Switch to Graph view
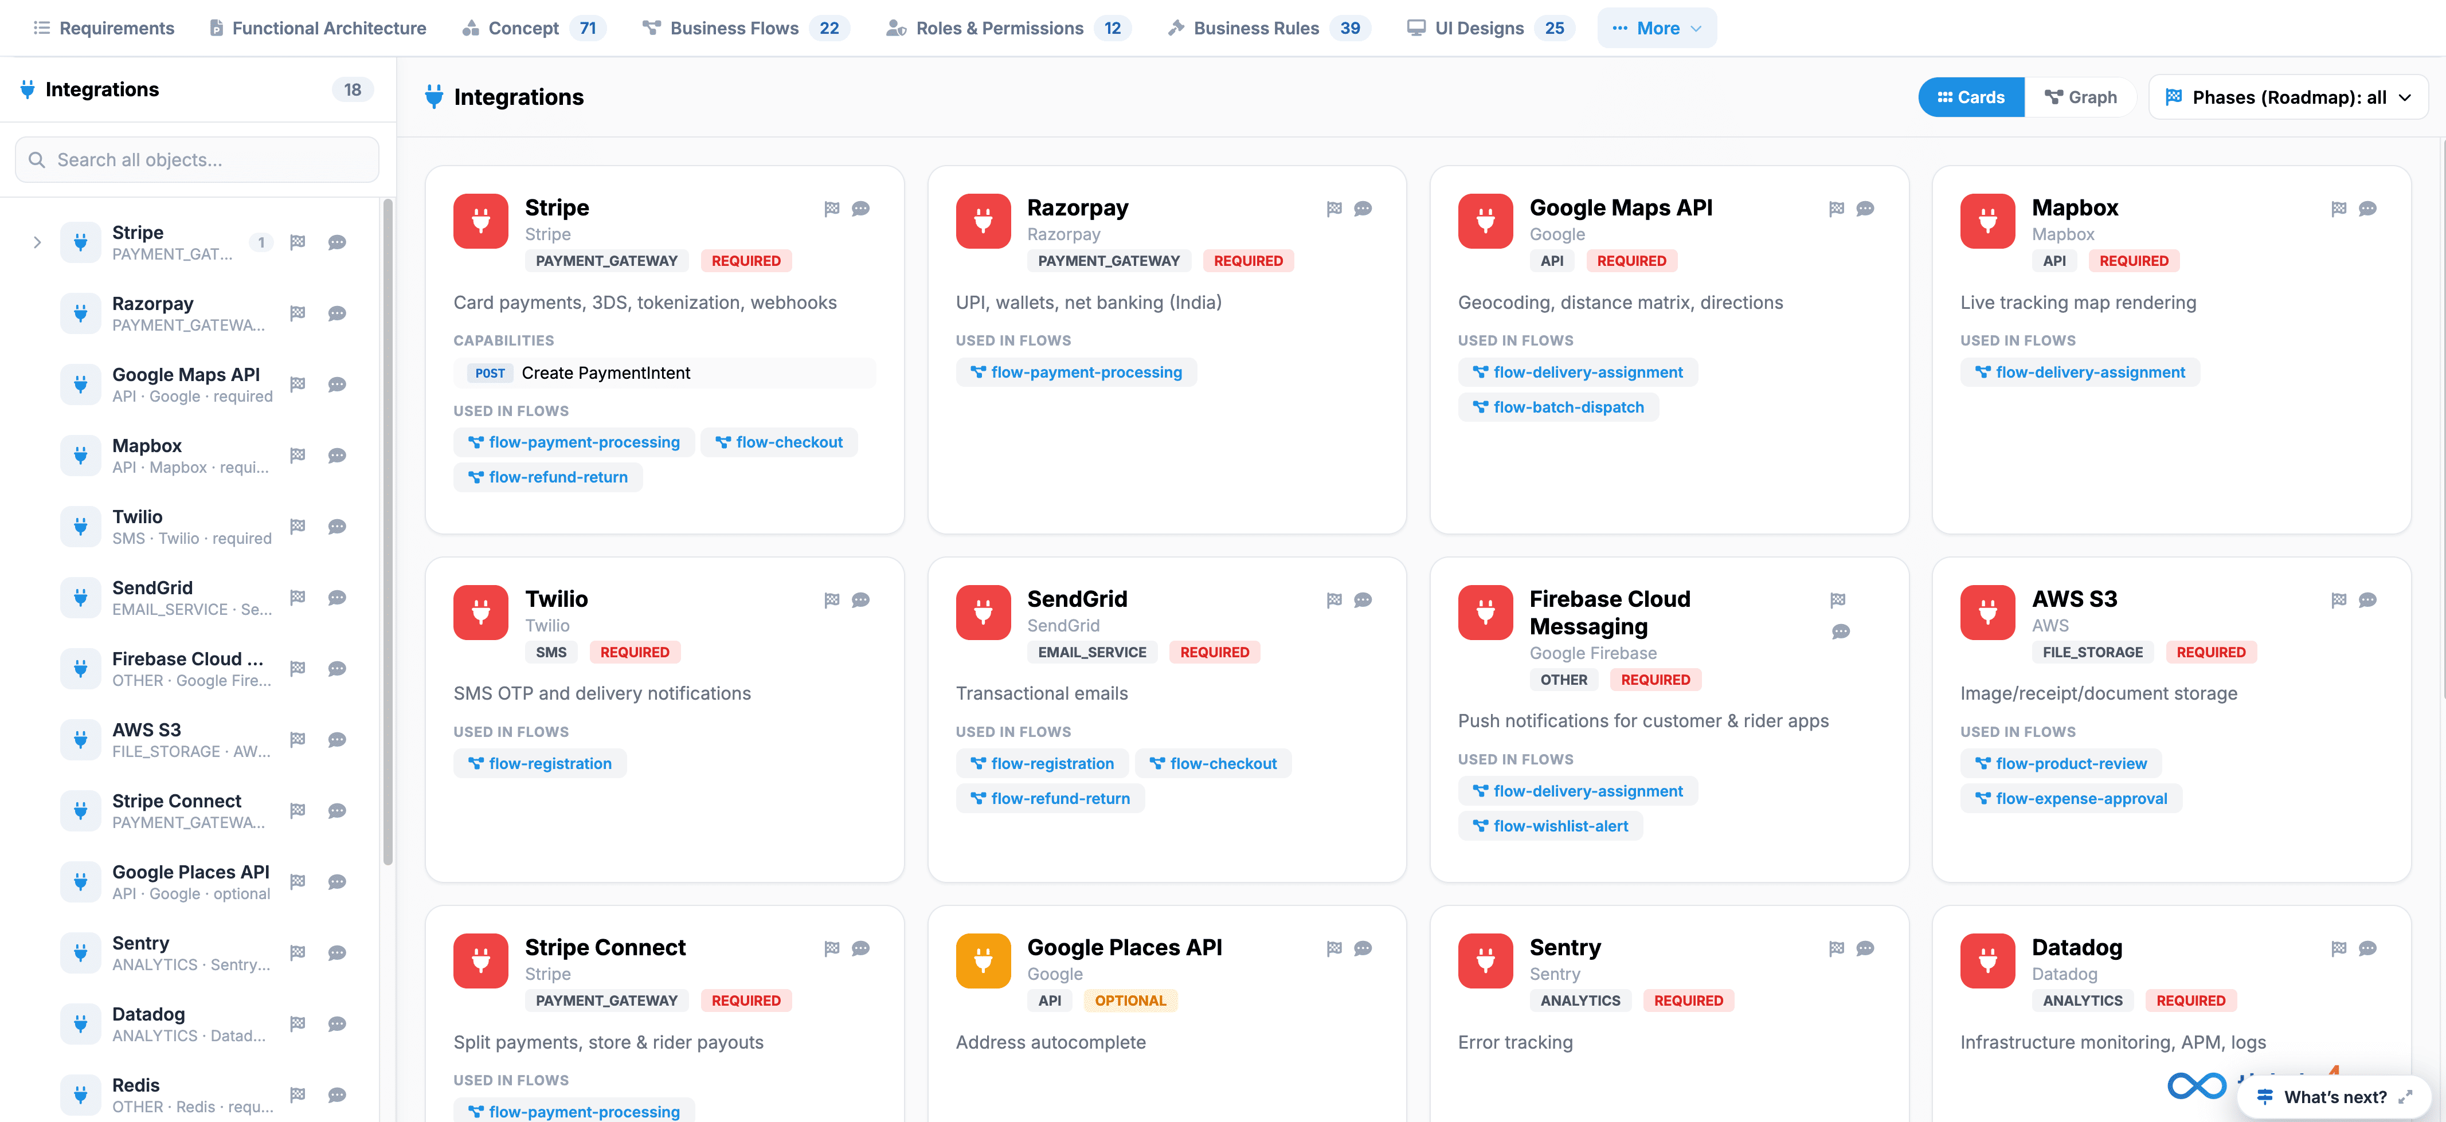Image resolution: width=2446 pixels, height=1122 pixels. tap(2080, 97)
